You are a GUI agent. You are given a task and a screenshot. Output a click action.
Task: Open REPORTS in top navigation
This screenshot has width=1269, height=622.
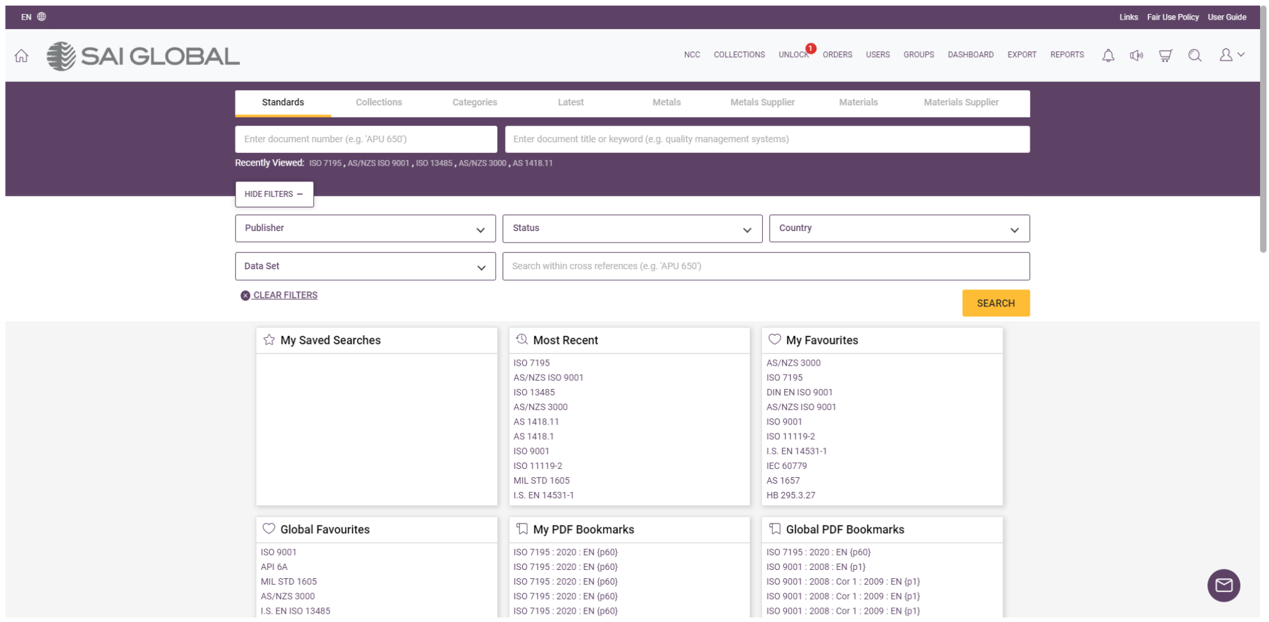coord(1067,55)
